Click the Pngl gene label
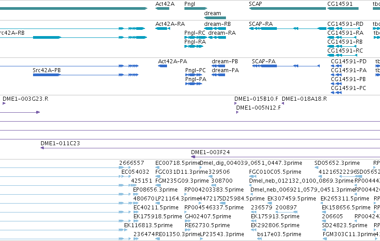This screenshot has width=380, height=241. [x=190, y=4]
